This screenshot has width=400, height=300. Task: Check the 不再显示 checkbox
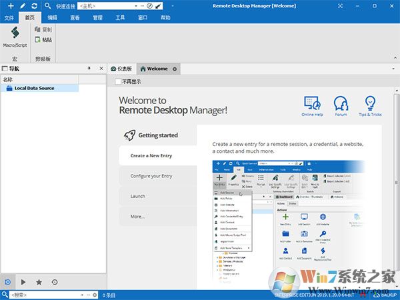point(118,82)
